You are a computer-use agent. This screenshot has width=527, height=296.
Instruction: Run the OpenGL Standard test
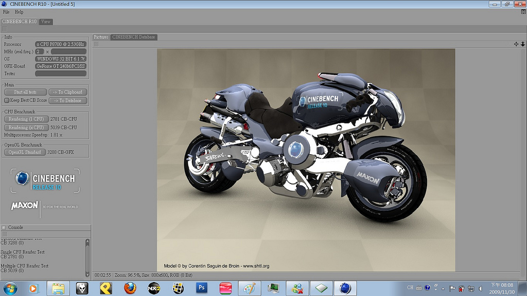click(25, 152)
